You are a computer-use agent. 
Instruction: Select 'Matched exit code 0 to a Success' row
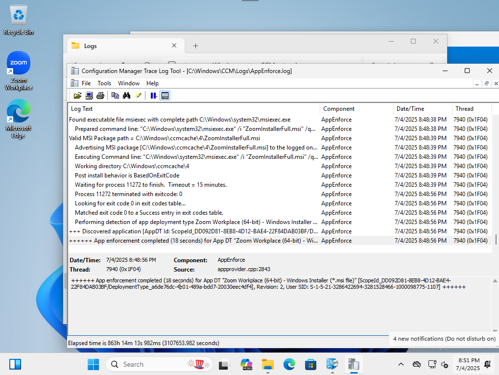[280, 213]
